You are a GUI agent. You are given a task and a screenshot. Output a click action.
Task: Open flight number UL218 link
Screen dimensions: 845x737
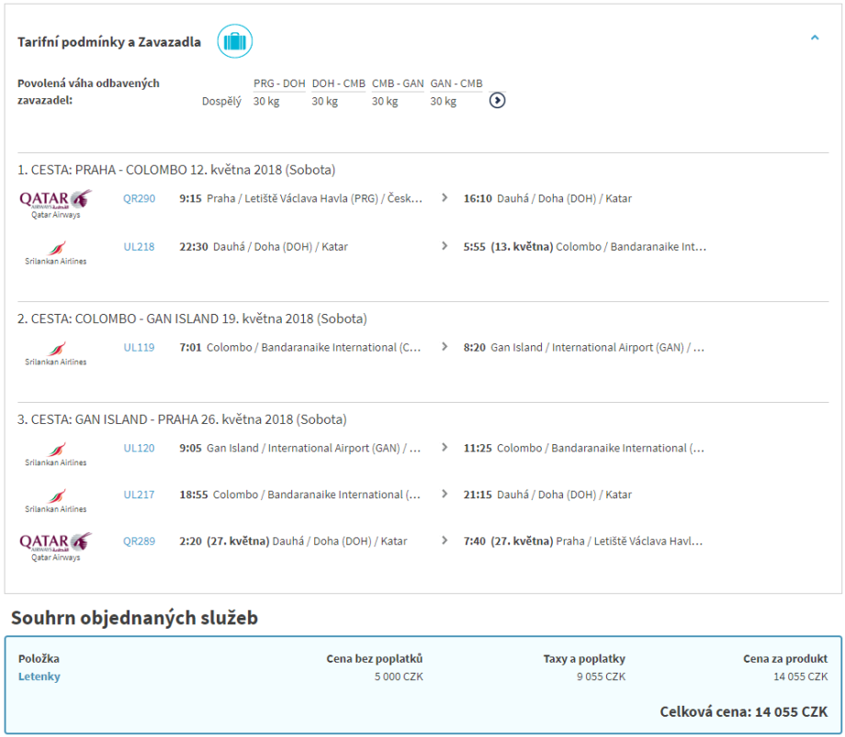click(140, 247)
